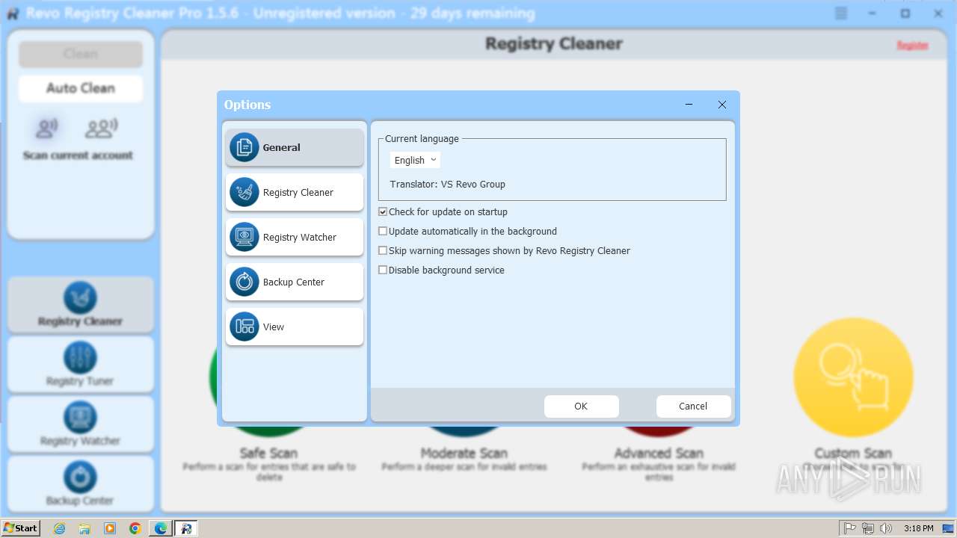Open the Registry Cleaner options category

295,192
